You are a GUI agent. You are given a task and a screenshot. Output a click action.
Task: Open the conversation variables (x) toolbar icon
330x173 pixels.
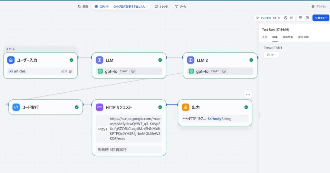click(x=307, y=18)
